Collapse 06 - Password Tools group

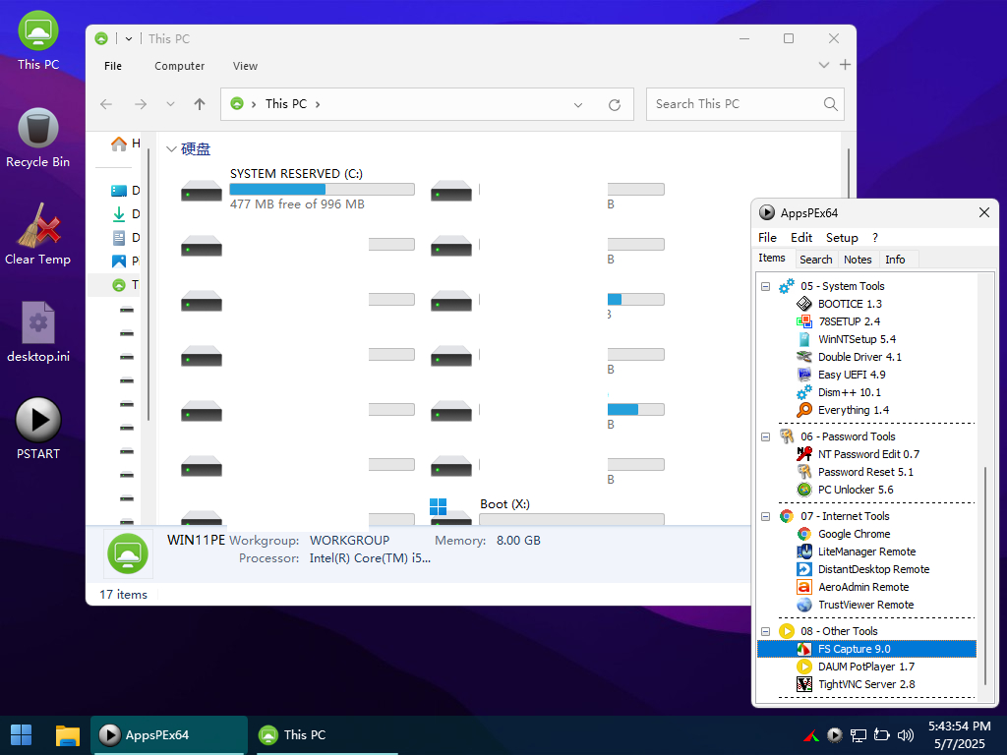point(765,436)
